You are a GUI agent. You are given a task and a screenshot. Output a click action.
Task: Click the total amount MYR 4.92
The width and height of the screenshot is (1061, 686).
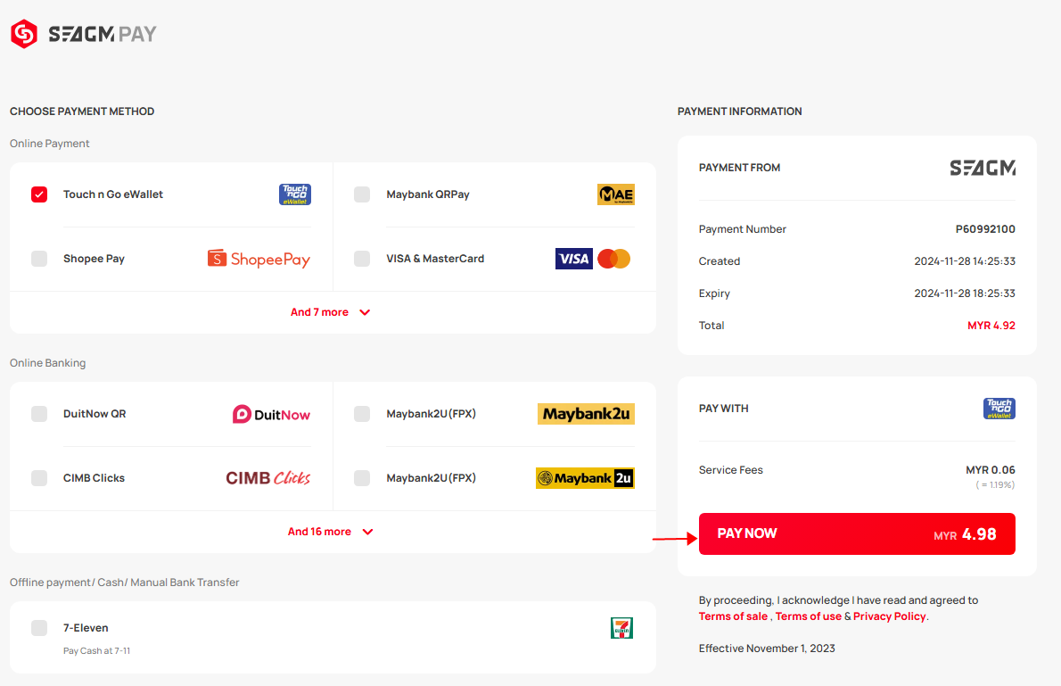tap(991, 325)
